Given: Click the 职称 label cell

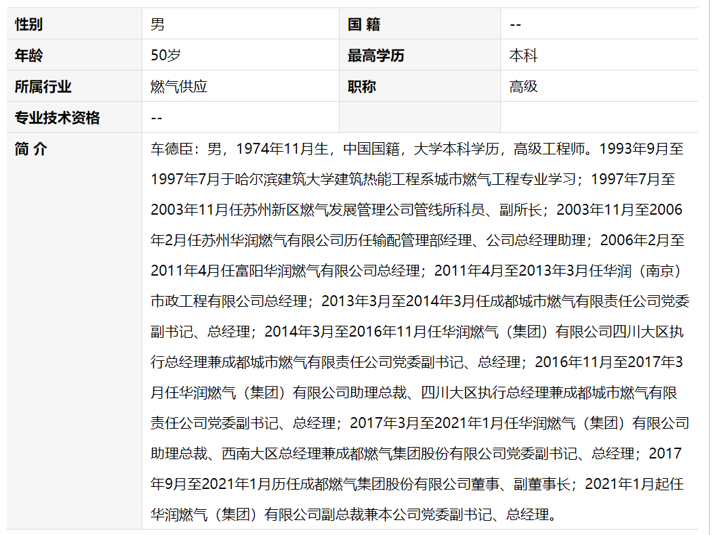Looking at the screenshot, I should click(420, 86).
